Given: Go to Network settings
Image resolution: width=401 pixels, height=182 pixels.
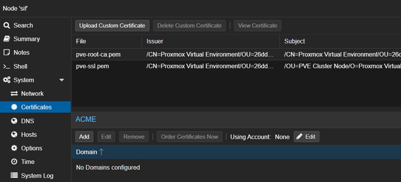Looking at the screenshot, I should point(35,93).
